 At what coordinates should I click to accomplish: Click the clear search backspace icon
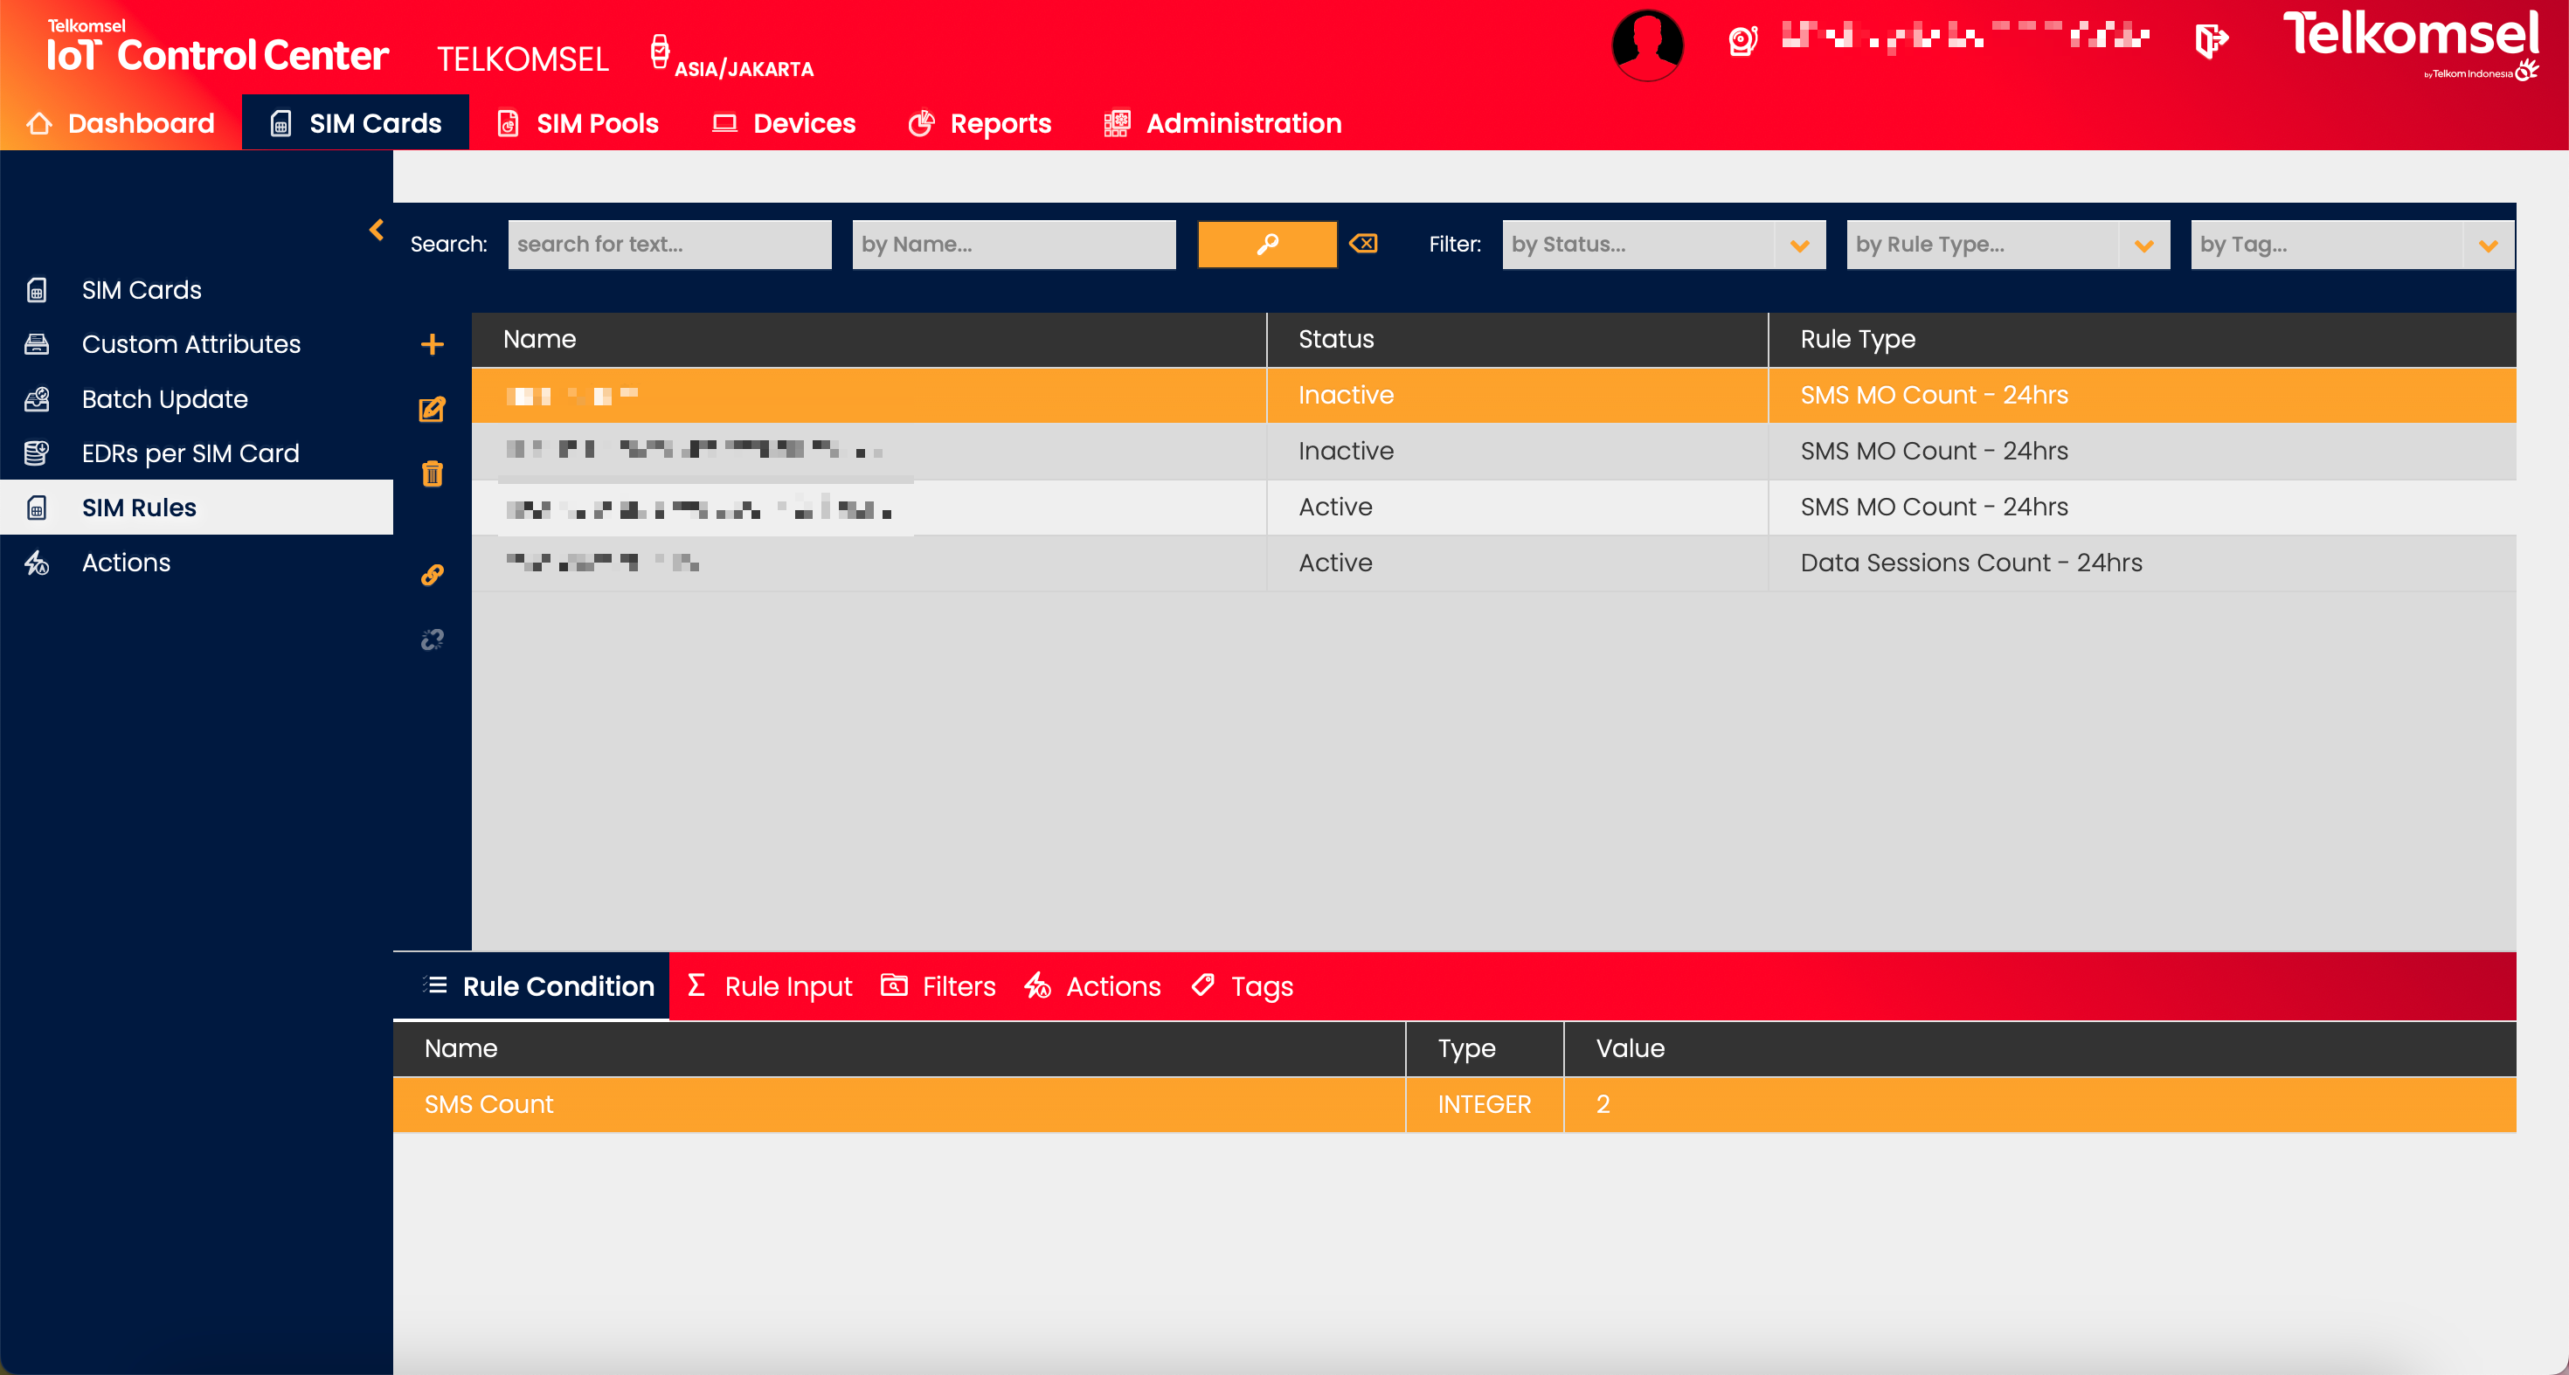pos(1363,245)
